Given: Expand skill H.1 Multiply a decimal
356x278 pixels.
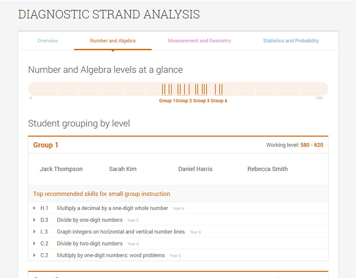Looking at the screenshot, I should 34,208.
